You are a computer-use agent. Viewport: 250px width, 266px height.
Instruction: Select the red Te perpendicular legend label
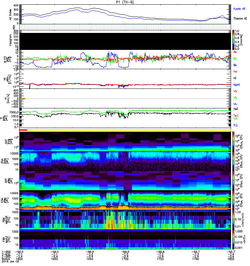point(236,115)
